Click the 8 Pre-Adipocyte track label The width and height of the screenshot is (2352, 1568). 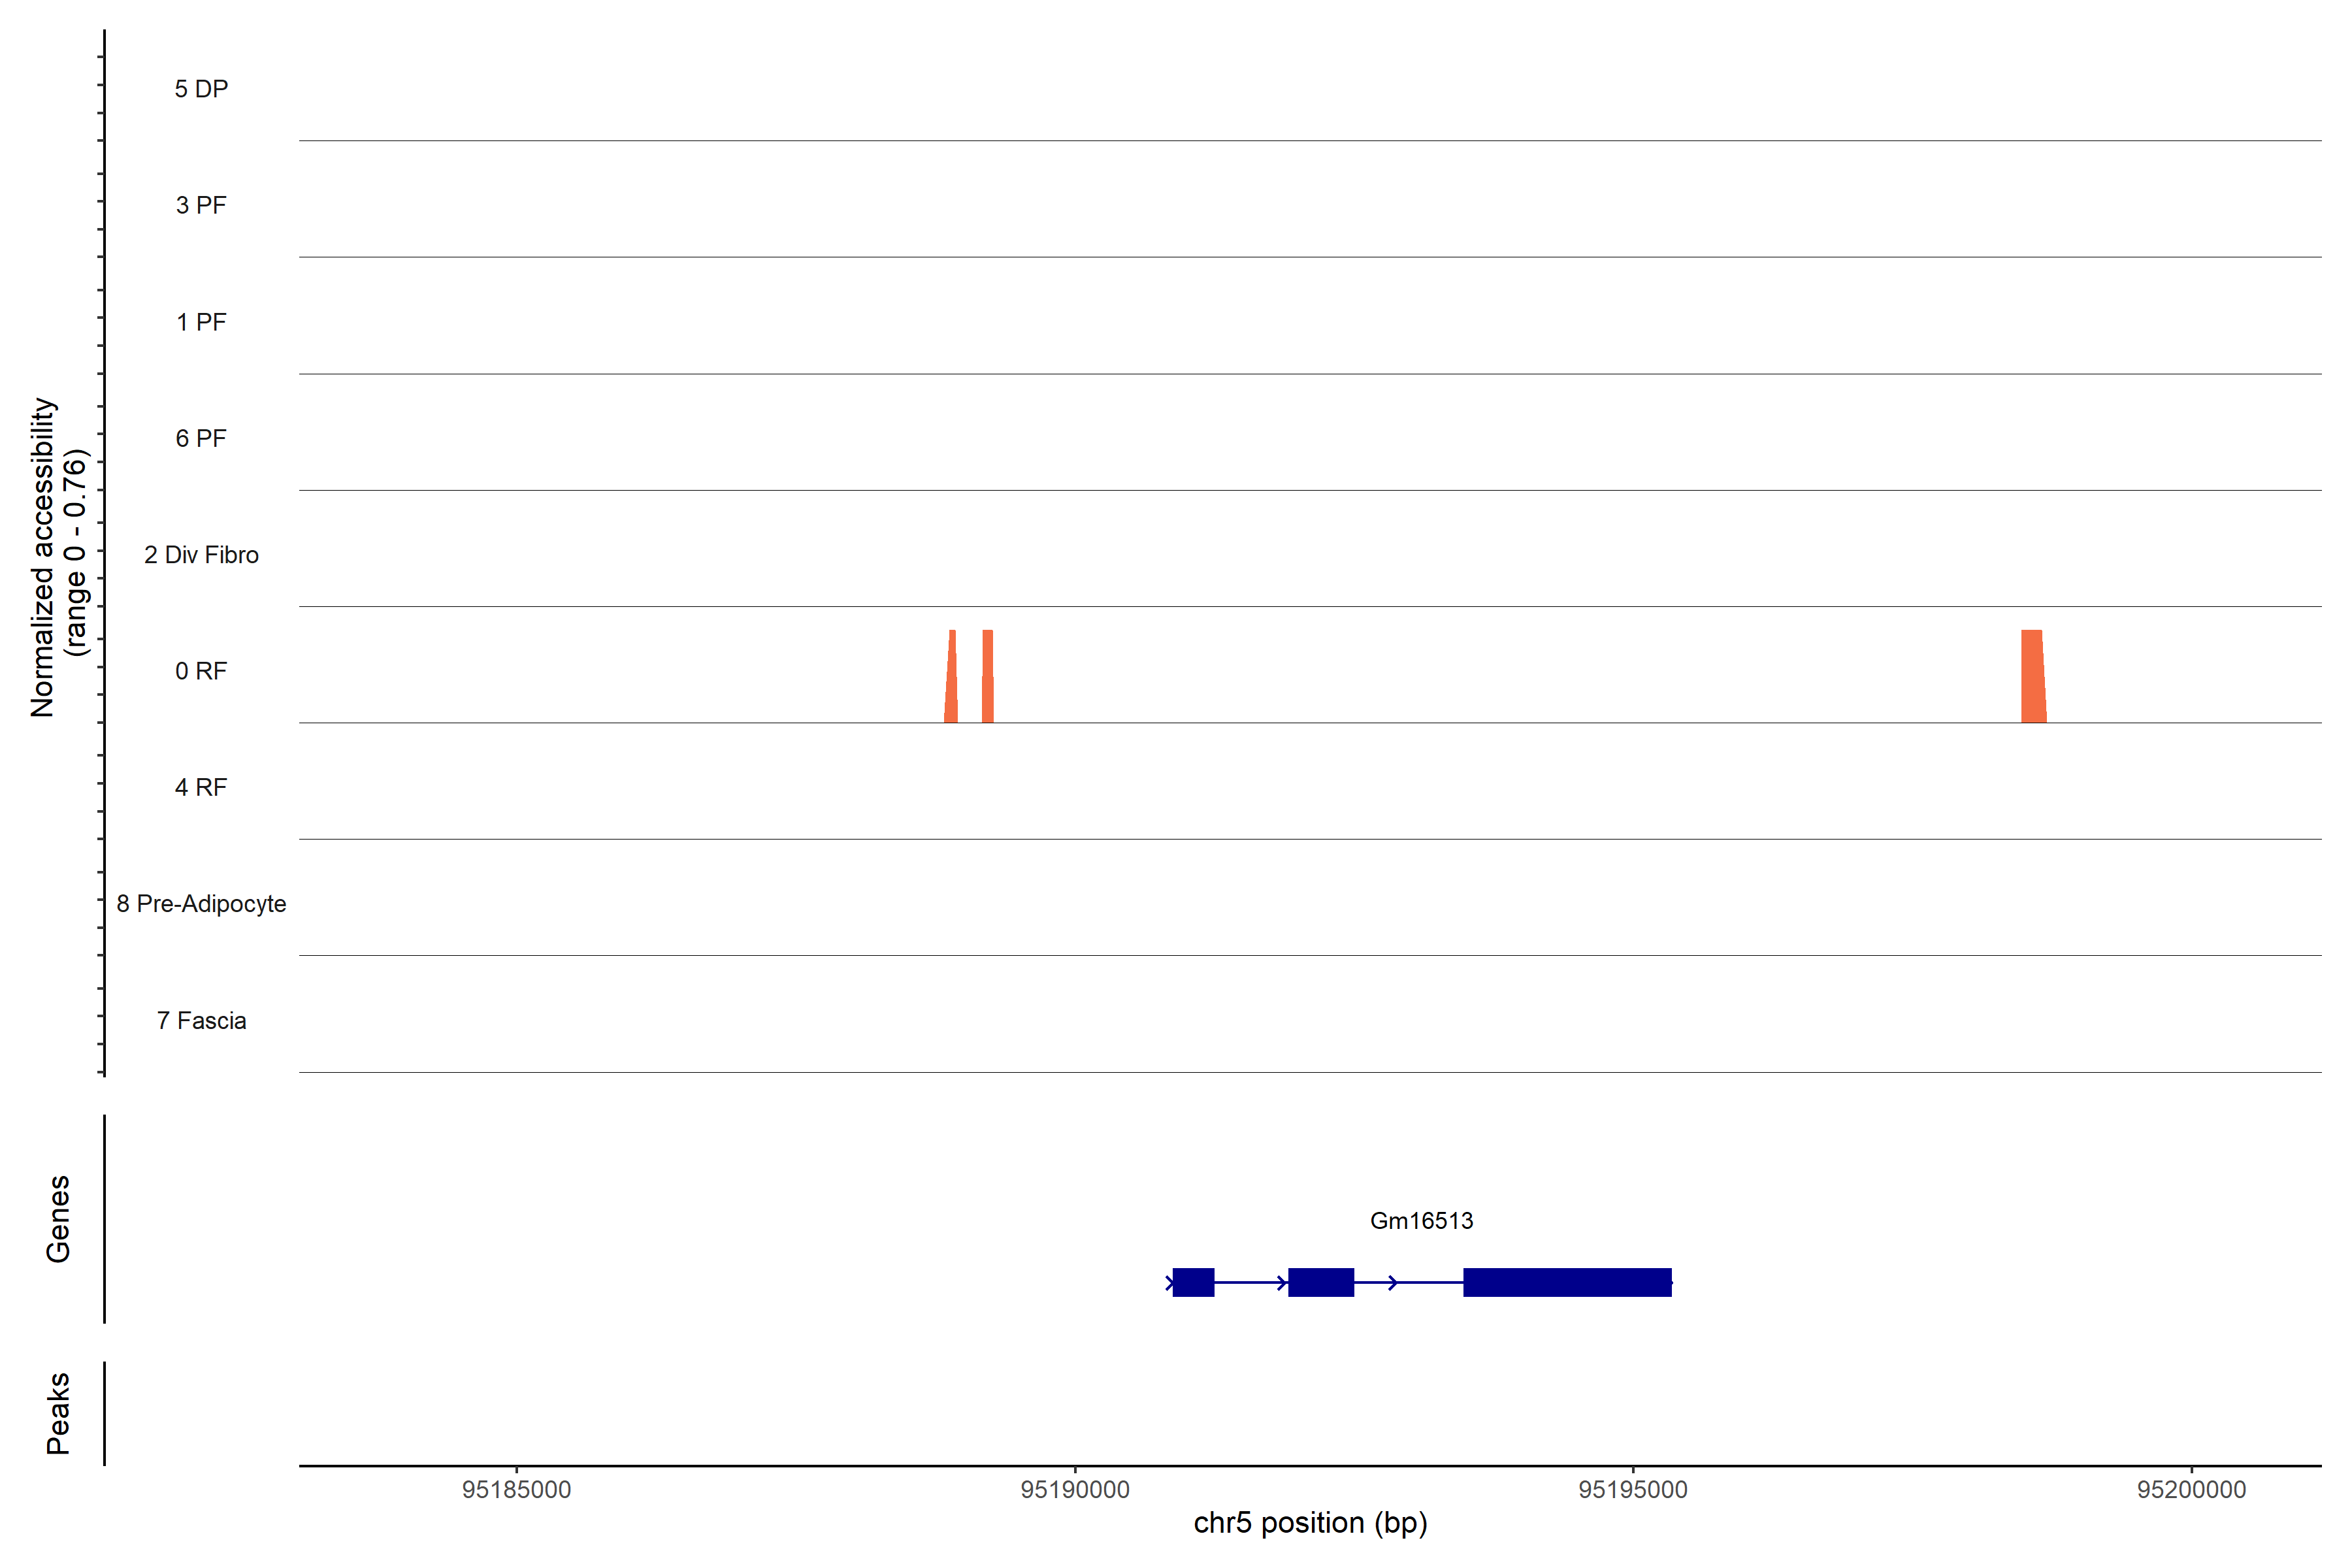[201, 904]
